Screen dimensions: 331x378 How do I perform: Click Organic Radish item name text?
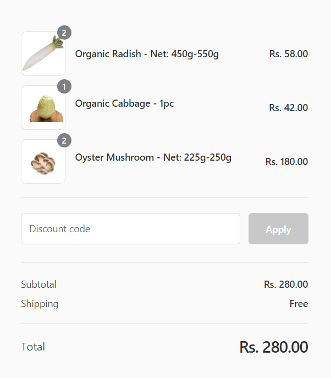(x=147, y=54)
